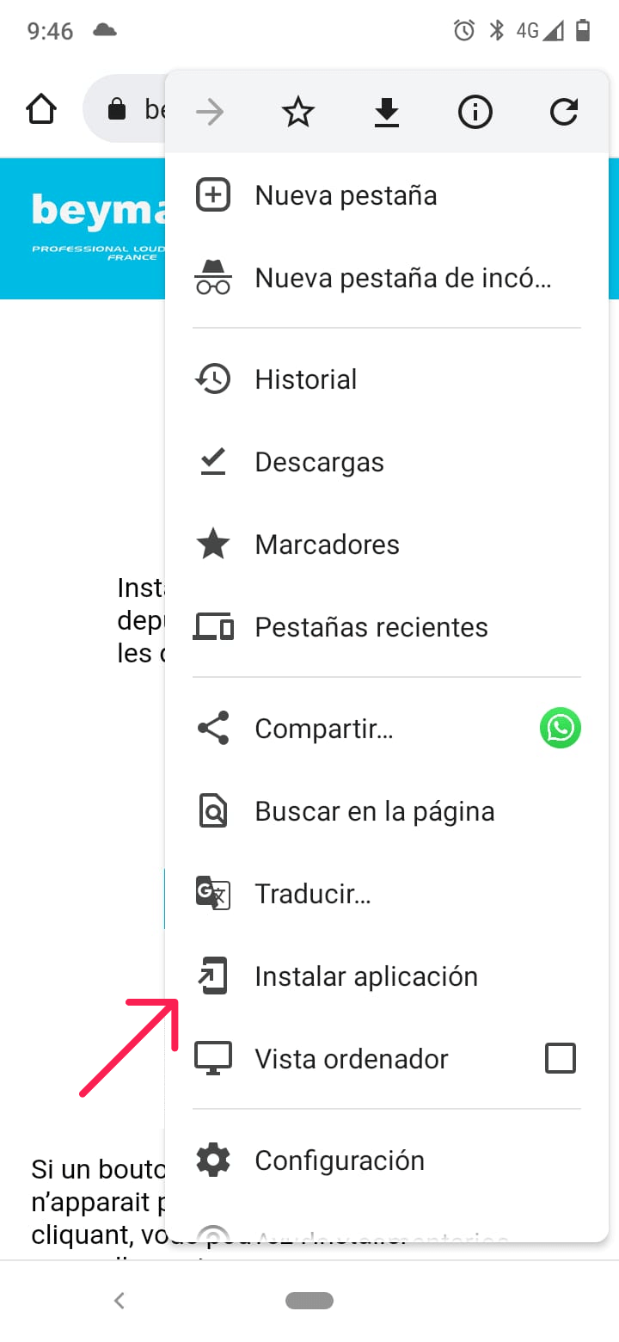Go to the browser home icon
Screen dimensions: 619x1342
click(x=41, y=109)
